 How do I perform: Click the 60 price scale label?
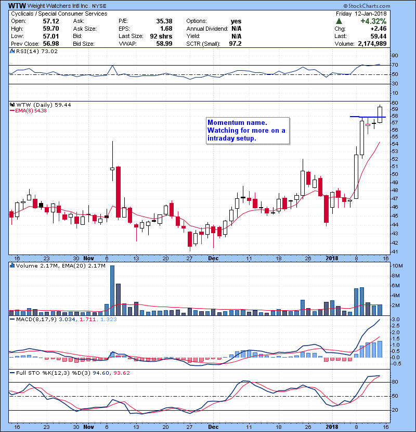click(x=395, y=103)
